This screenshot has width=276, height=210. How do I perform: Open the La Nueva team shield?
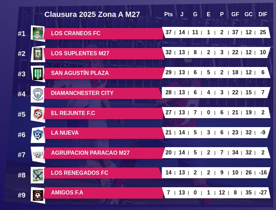[x=38, y=134]
